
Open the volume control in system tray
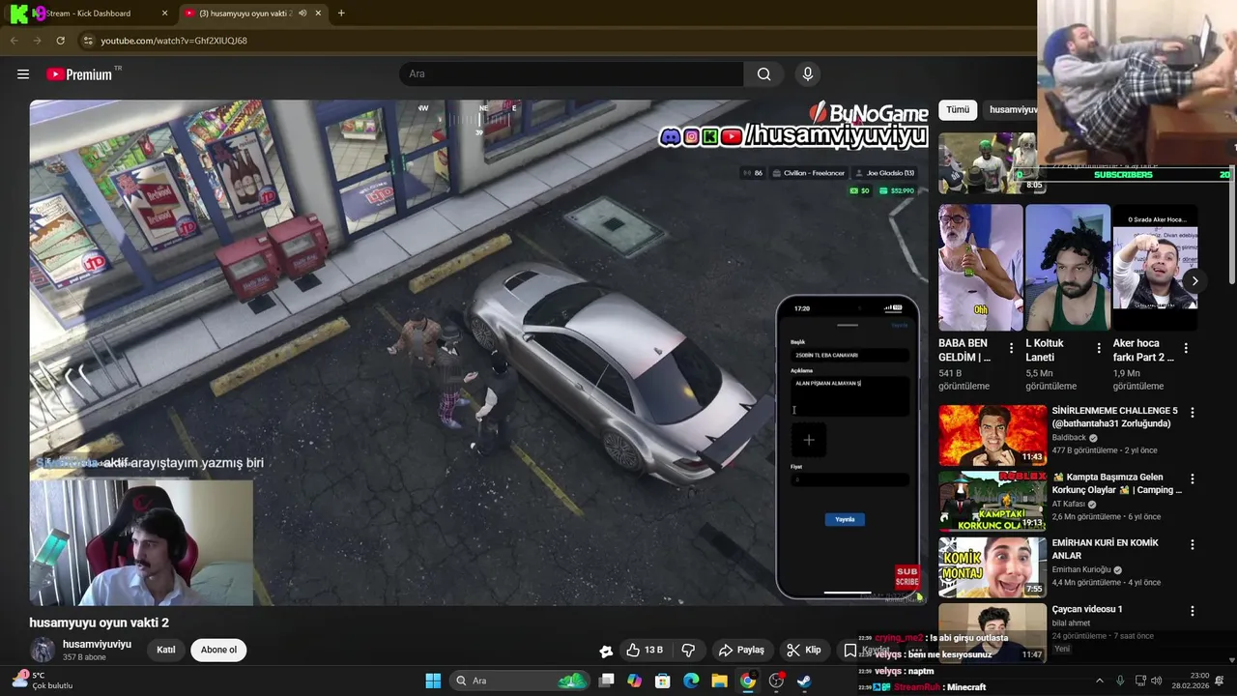click(1159, 681)
